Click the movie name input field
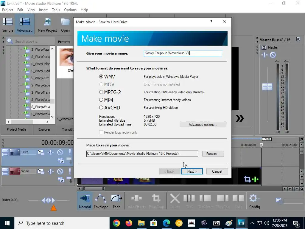The width and height of the screenshot is (305, 229). coord(183,53)
